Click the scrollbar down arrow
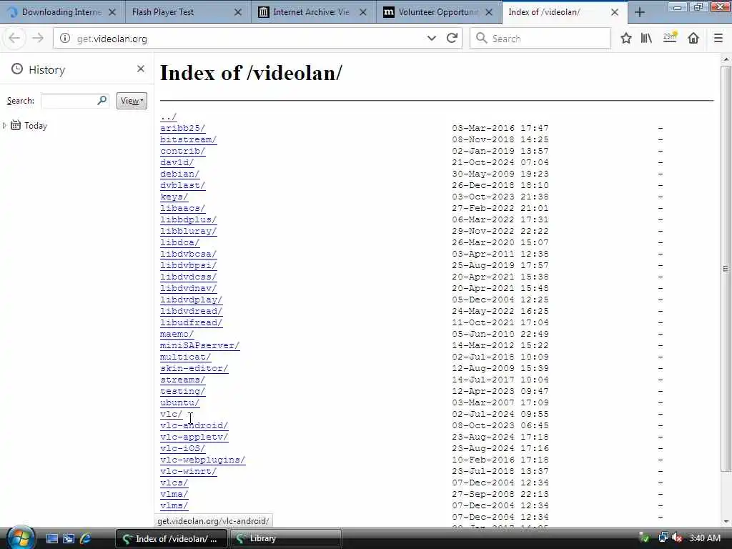Screen dimensions: 732x549 click(x=726, y=522)
